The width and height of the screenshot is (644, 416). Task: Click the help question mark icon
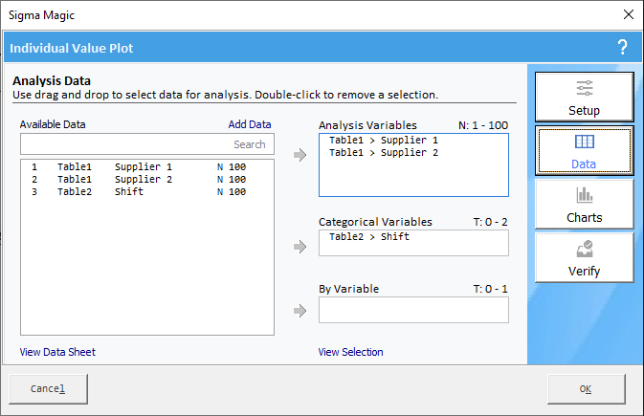(x=623, y=48)
